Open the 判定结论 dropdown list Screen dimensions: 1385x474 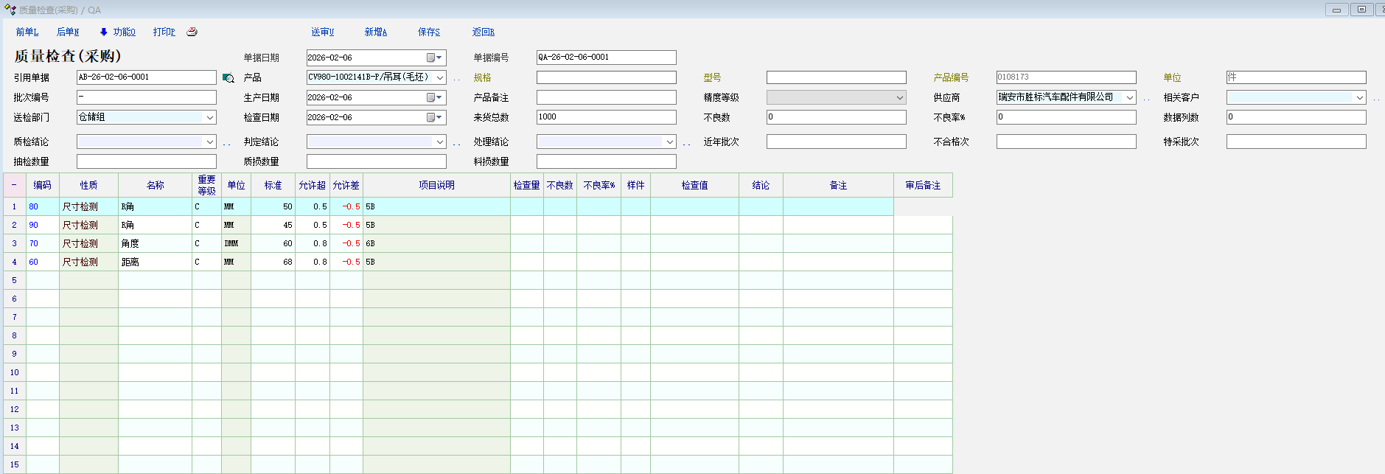click(x=440, y=142)
